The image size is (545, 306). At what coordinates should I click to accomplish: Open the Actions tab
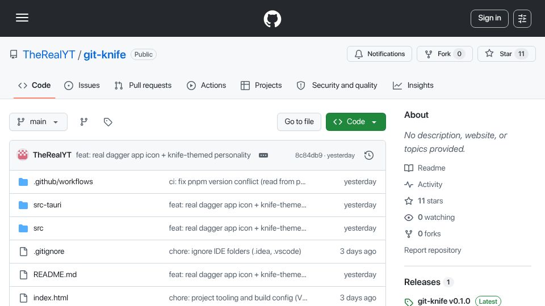(x=207, y=86)
